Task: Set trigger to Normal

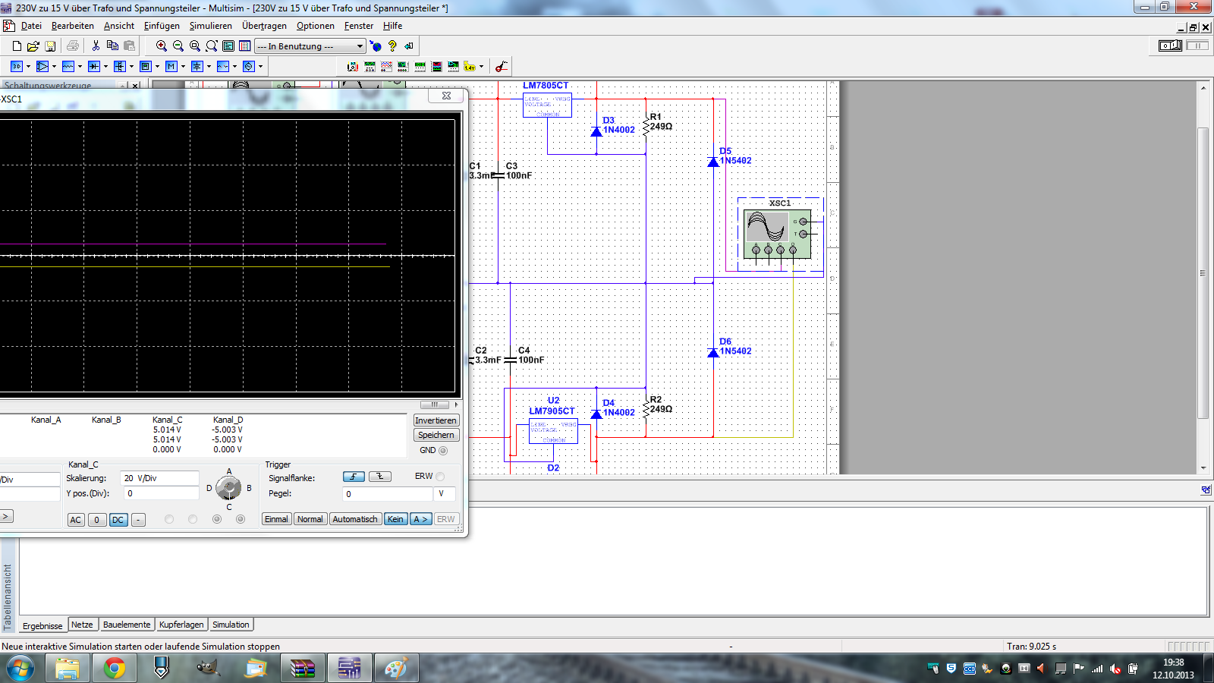Action: (x=310, y=519)
